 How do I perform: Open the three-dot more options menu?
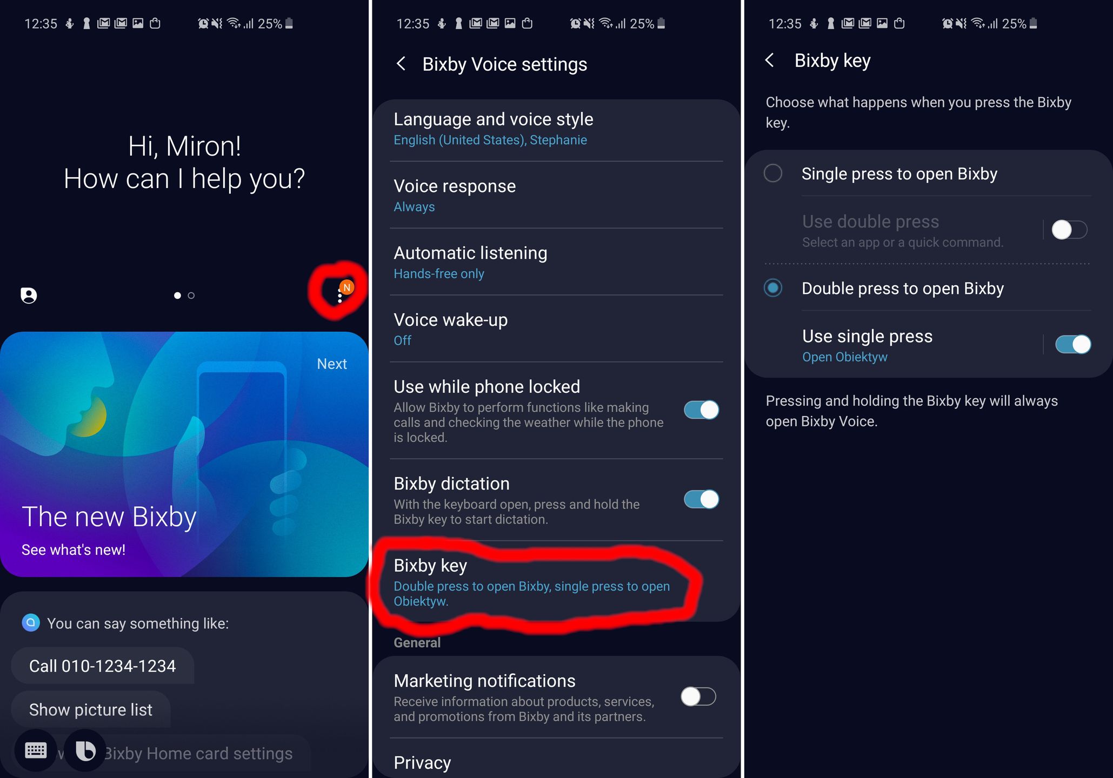[339, 296]
